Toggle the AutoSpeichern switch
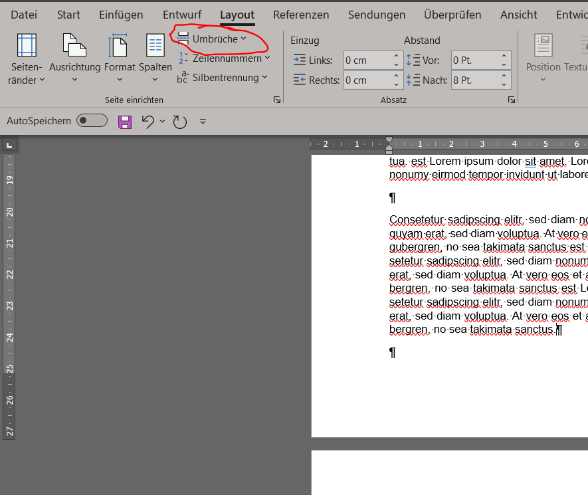Screen dimensions: 588x495 point(92,120)
